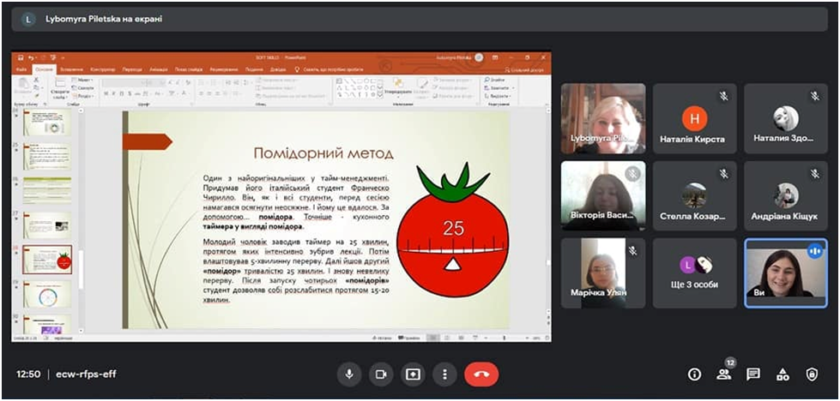Click muted mic icon on Наталія Кирста tile

coord(723,96)
